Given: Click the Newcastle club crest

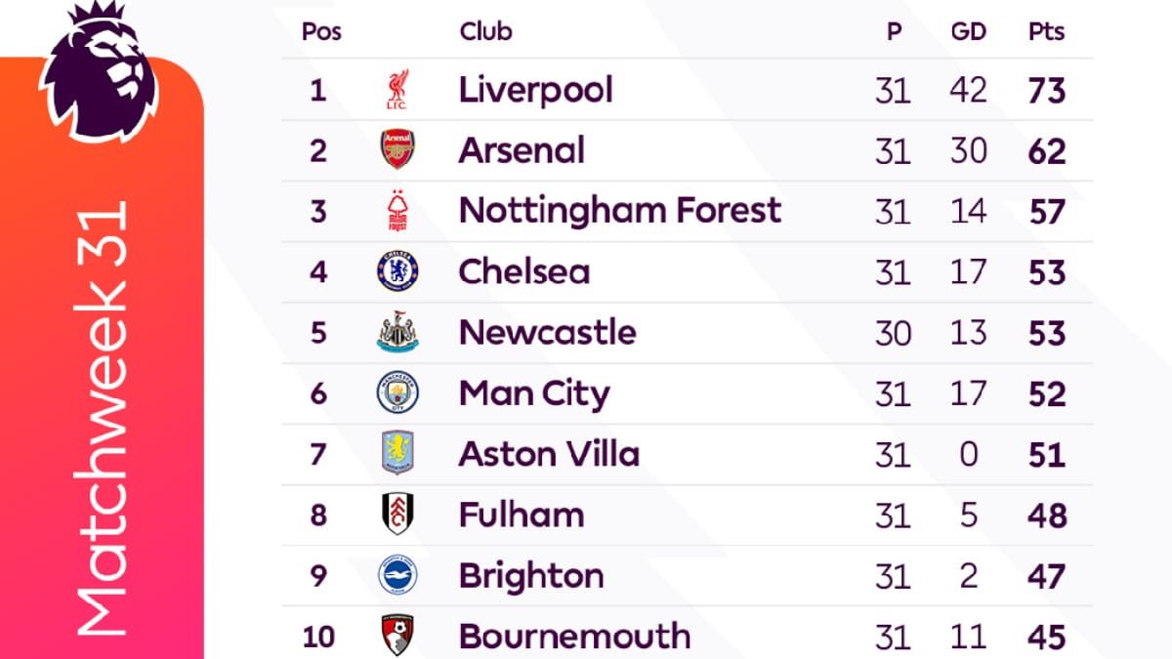Looking at the screenshot, I should [x=398, y=332].
